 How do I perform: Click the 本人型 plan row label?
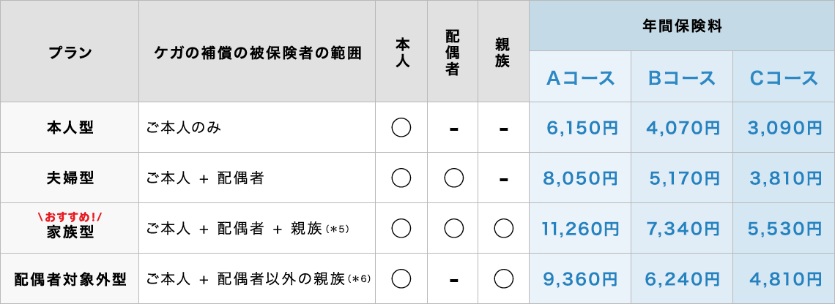click(x=70, y=128)
